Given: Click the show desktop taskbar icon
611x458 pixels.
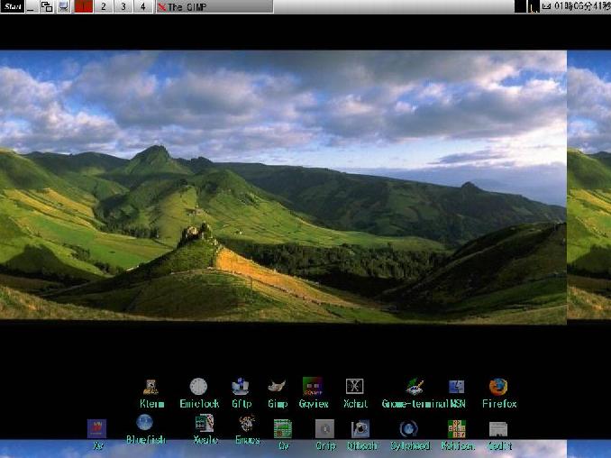Looking at the screenshot, I should [x=63, y=6].
